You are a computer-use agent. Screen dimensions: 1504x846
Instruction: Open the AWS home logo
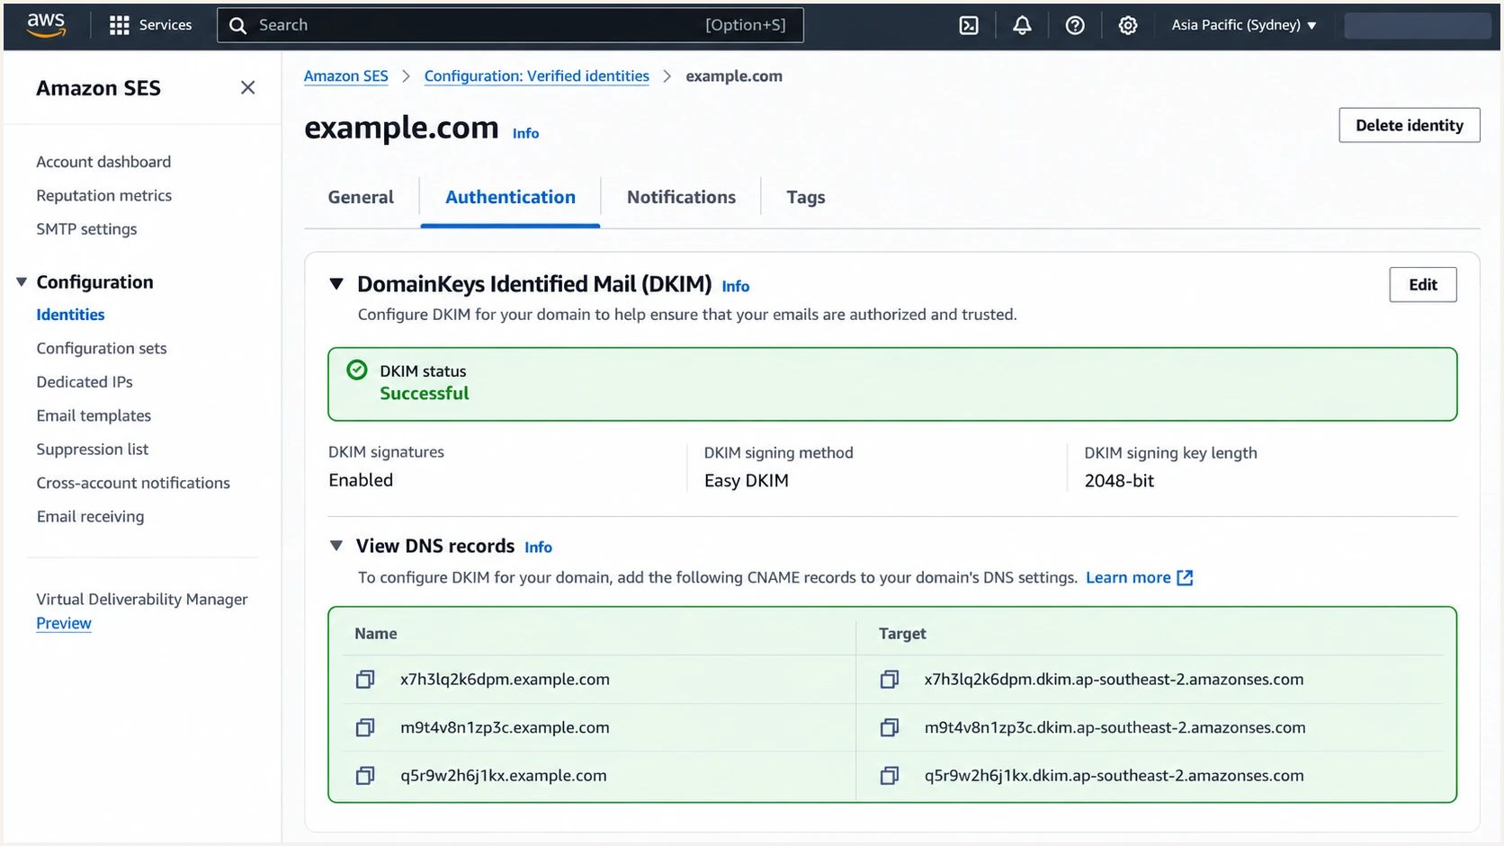(x=46, y=25)
